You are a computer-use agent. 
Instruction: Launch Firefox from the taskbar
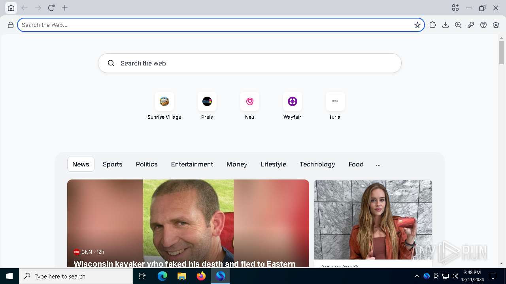click(201, 276)
